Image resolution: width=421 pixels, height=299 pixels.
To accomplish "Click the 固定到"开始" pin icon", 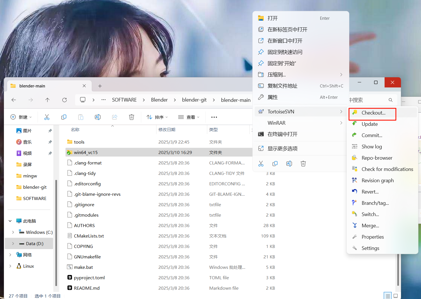I will pos(261,63).
